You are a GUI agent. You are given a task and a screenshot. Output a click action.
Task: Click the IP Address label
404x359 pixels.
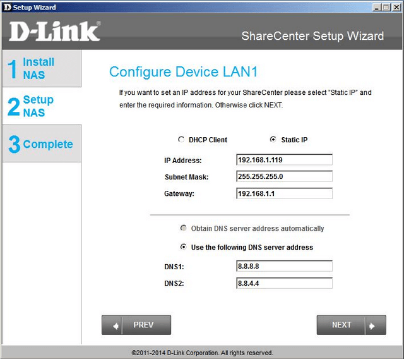click(x=182, y=161)
